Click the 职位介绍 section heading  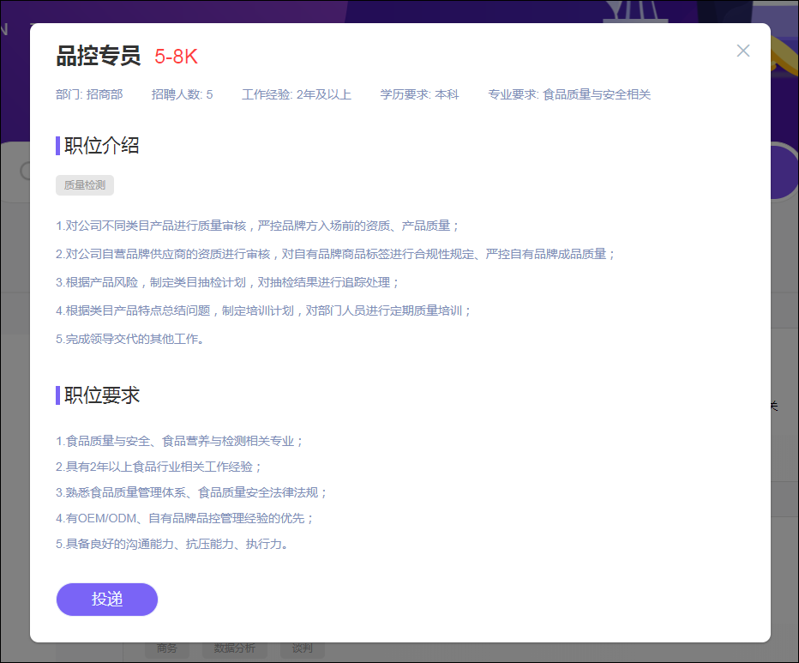point(102,146)
